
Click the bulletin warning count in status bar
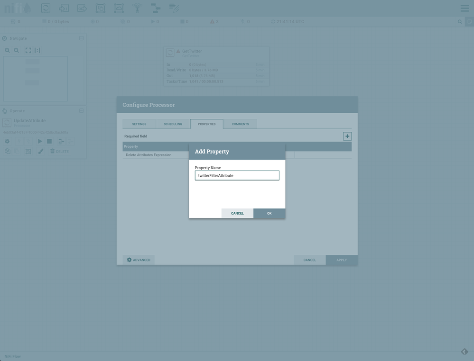(x=214, y=22)
